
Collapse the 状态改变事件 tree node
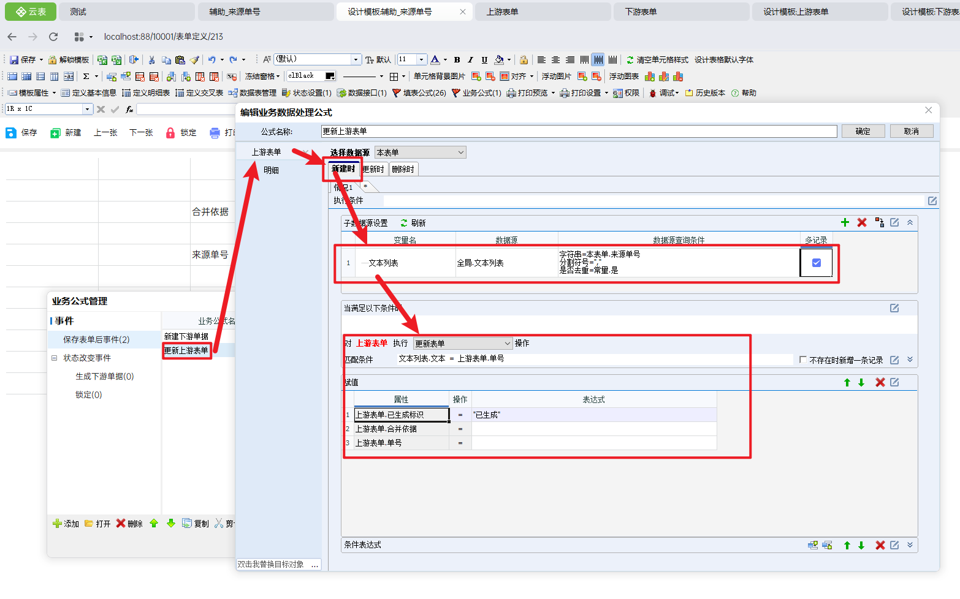point(54,358)
